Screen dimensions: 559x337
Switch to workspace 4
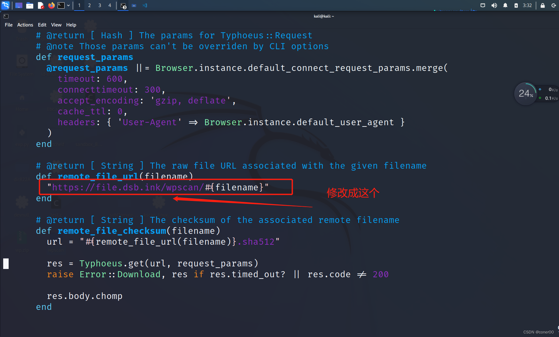point(110,5)
